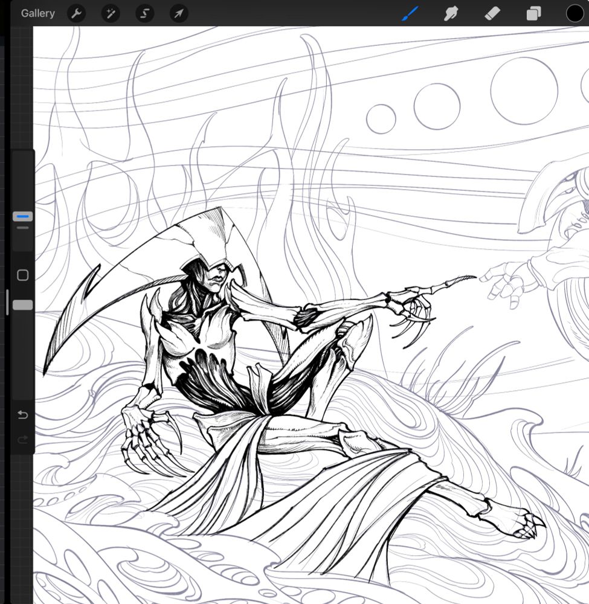
Task: Redo the last action
Action: [x=23, y=440]
